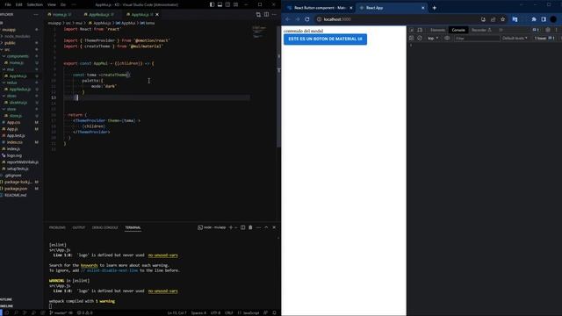Open App.js in the explorer
Viewport: 562px width, 316px height.
pyautogui.click(x=12, y=129)
